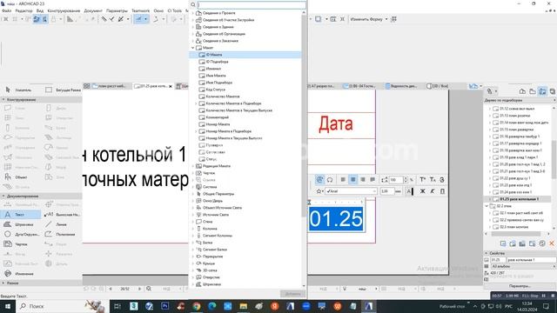This screenshot has height=313, width=557.
Task: Select the Бегущая Рамка marquee tool
Action: [x=64, y=90]
